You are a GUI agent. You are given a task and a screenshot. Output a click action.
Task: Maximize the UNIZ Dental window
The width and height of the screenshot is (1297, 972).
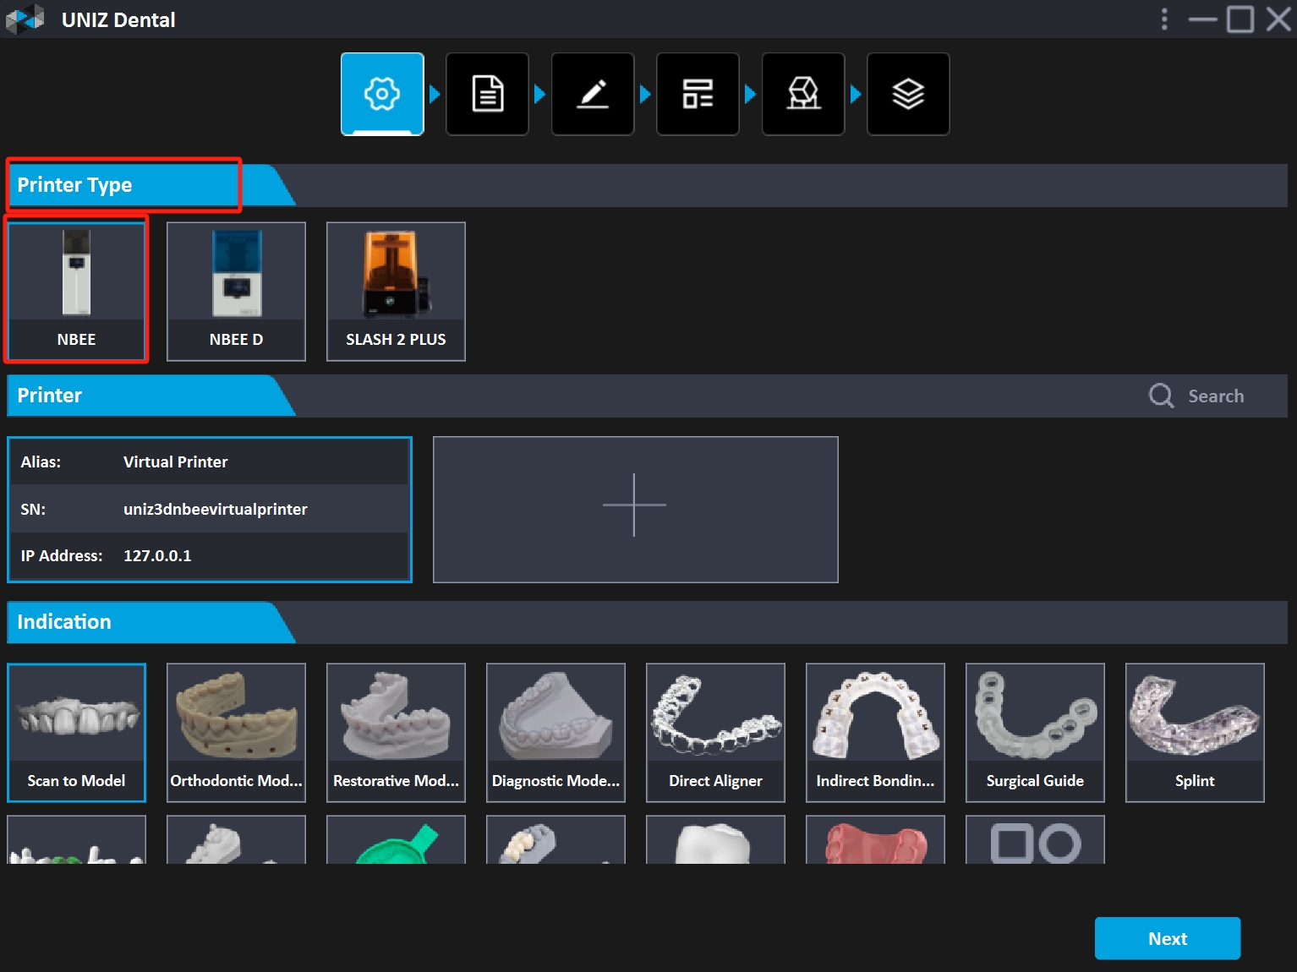tap(1240, 19)
